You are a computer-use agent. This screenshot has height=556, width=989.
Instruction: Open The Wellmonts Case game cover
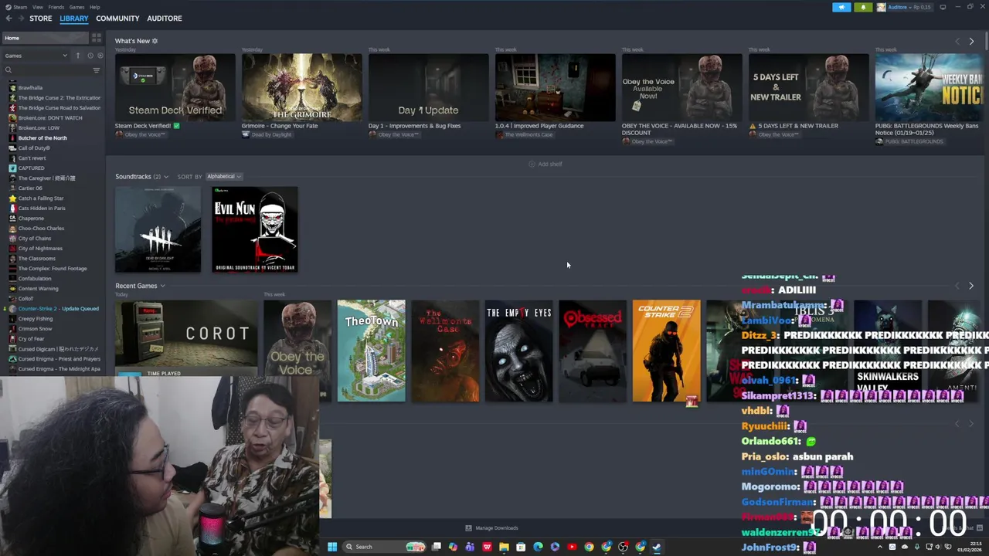tap(445, 351)
